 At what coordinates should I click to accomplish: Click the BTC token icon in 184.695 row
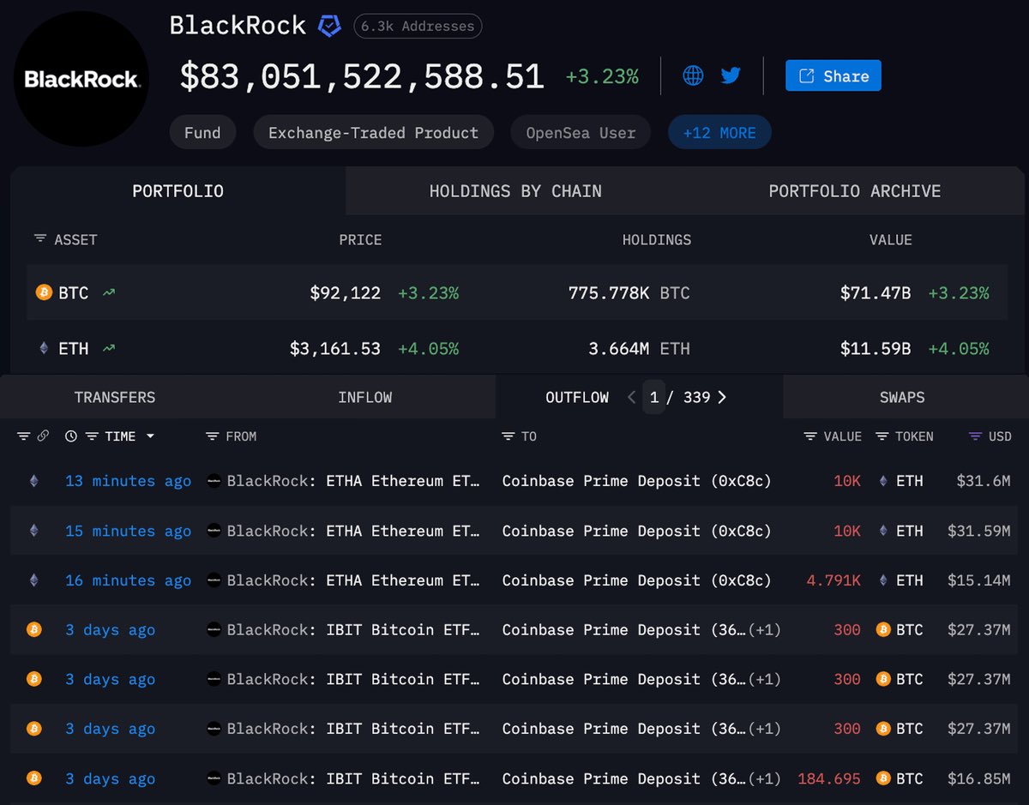[883, 778]
